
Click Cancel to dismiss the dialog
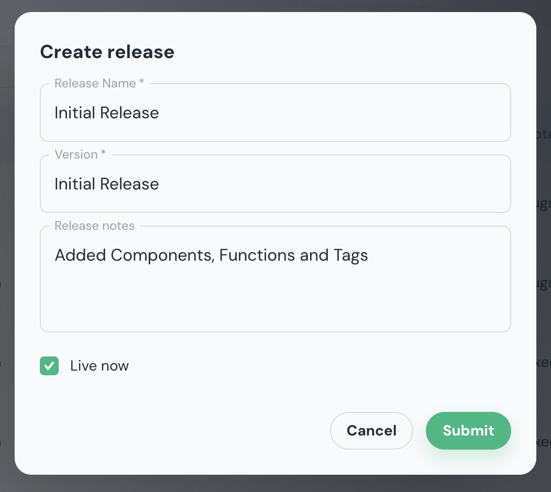tap(371, 430)
